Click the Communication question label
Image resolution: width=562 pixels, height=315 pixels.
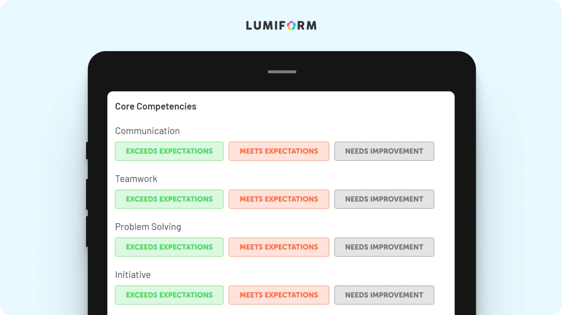[x=147, y=131]
